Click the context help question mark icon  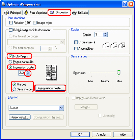pos(125,4)
